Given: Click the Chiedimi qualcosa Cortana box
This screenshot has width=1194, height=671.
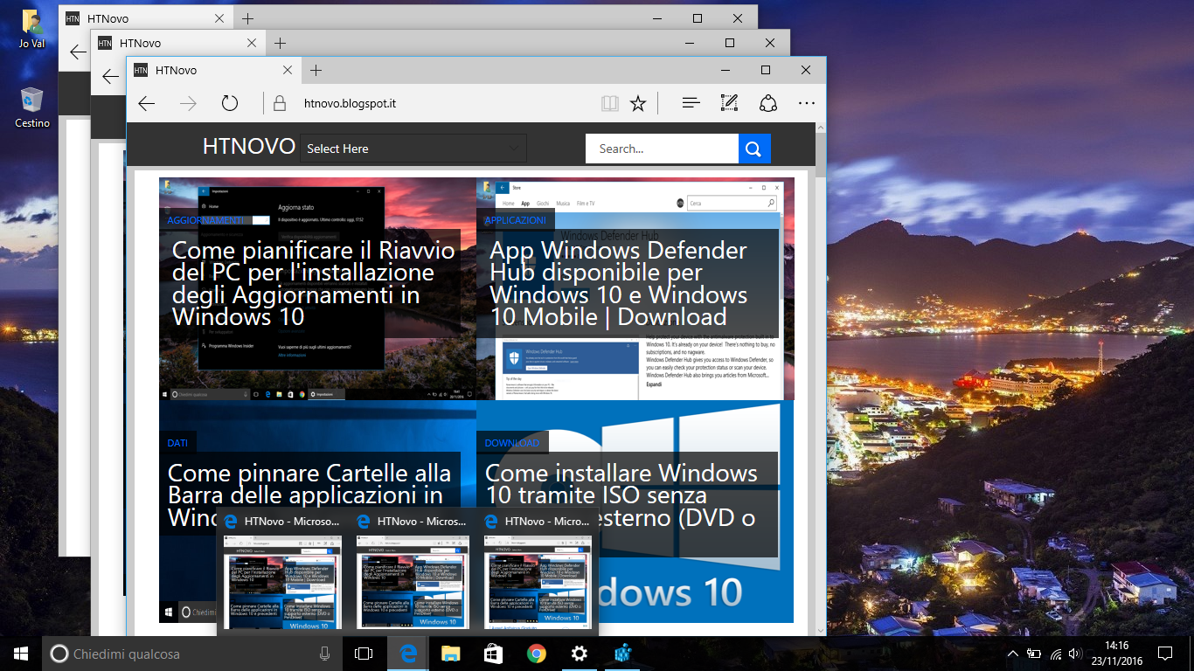Looking at the screenshot, I should click(191, 654).
